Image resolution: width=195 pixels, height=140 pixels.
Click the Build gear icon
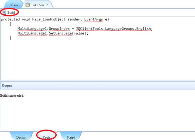[4, 13]
